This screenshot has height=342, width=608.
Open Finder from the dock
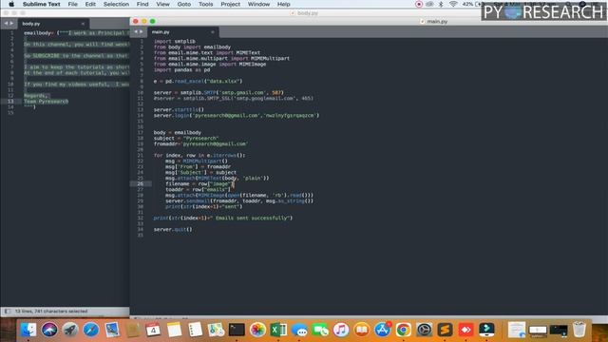coord(28,330)
